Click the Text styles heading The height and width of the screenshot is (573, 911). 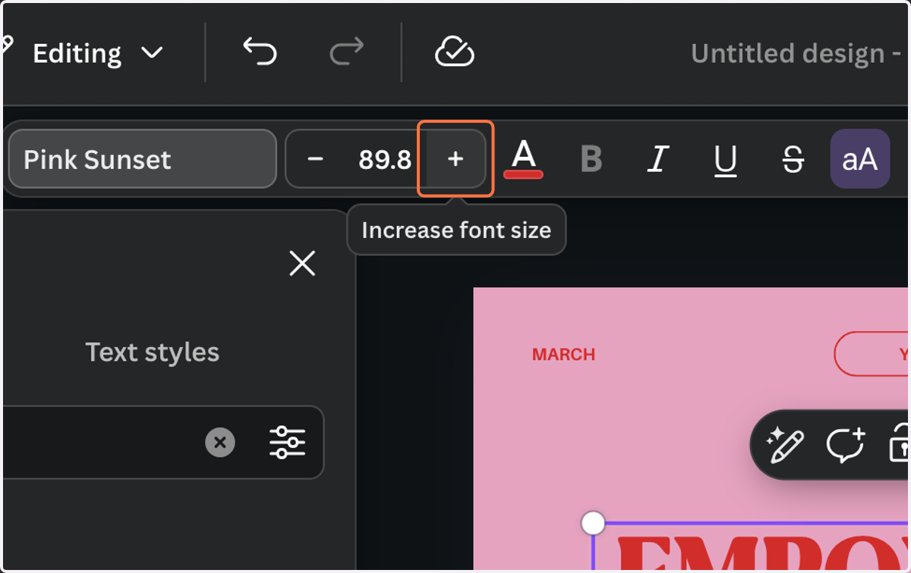(x=153, y=352)
